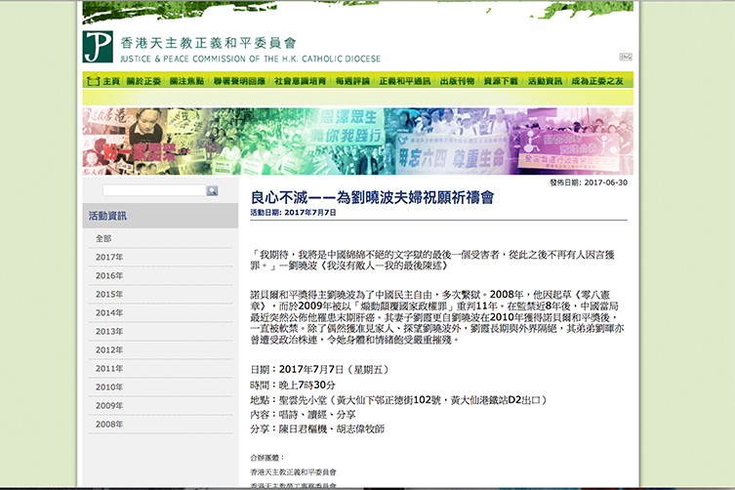The width and height of the screenshot is (735, 490).
Task: Click the home icon beside 主頁
Action: 92,80
